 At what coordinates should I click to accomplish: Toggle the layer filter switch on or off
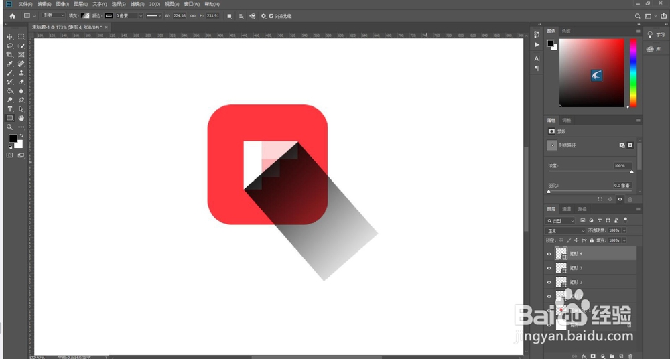(626, 220)
